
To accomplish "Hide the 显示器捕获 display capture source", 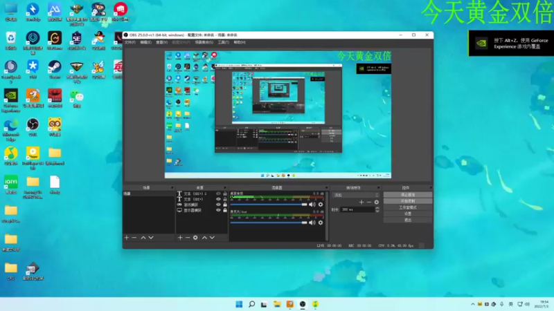I will click(x=218, y=210).
